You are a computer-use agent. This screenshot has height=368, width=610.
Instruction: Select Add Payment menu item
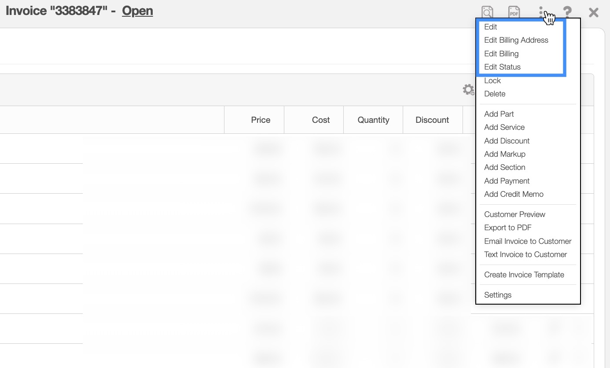507,181
